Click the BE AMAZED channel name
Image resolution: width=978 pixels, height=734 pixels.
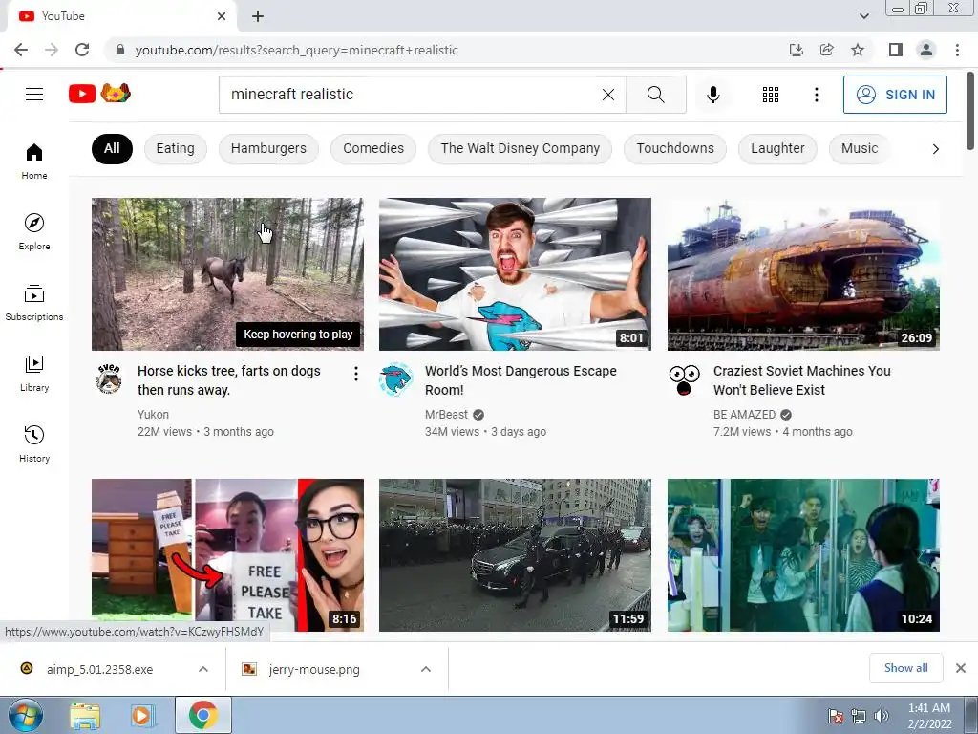744,415
